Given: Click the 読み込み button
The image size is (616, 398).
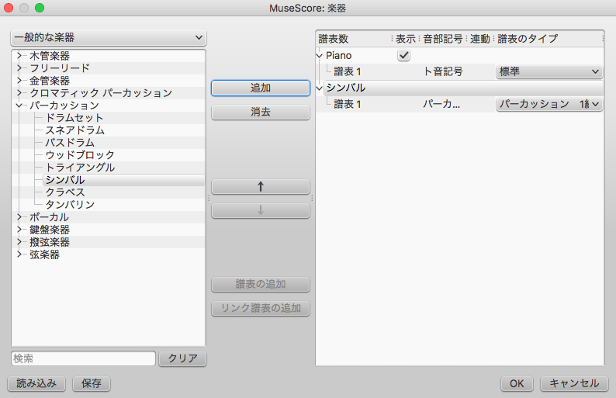Looking at the screenshot, I should [36, 383].
